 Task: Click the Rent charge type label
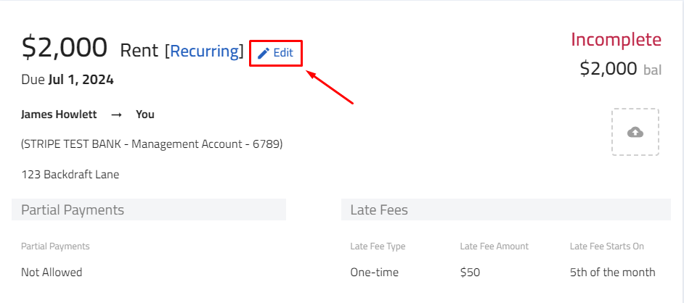point(139,51)
